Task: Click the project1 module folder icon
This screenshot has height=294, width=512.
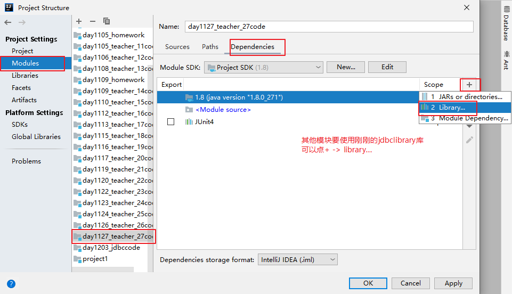Action: pos(77,259)
